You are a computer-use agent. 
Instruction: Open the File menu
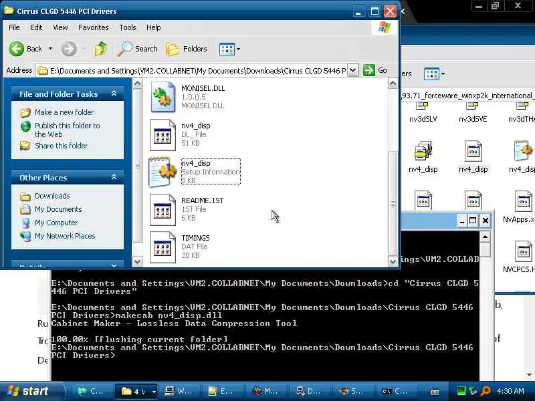coord(14,27)
